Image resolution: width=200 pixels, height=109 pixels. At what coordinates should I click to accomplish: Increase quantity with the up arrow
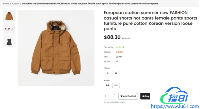(114, 95)
